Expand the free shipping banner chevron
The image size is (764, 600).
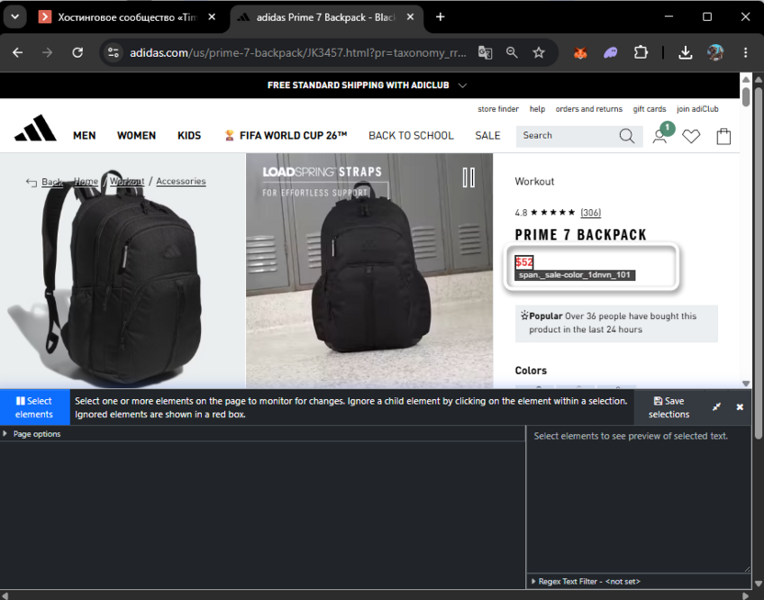click(463, 85)
